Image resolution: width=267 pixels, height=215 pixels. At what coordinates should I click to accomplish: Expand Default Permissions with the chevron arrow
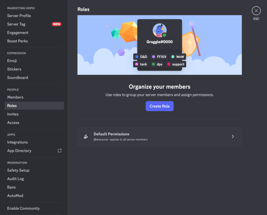pos(233,136)
